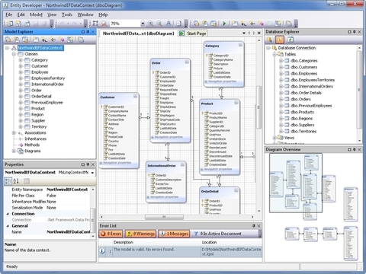
Task: Expand dbo.Customers table in Database Explorer
Action: pos(281,67)
